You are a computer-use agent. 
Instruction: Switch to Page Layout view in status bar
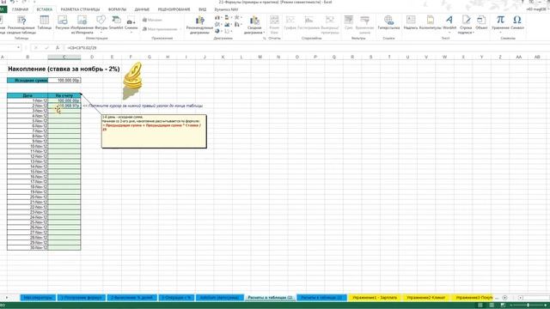click(x=492, y=306)
